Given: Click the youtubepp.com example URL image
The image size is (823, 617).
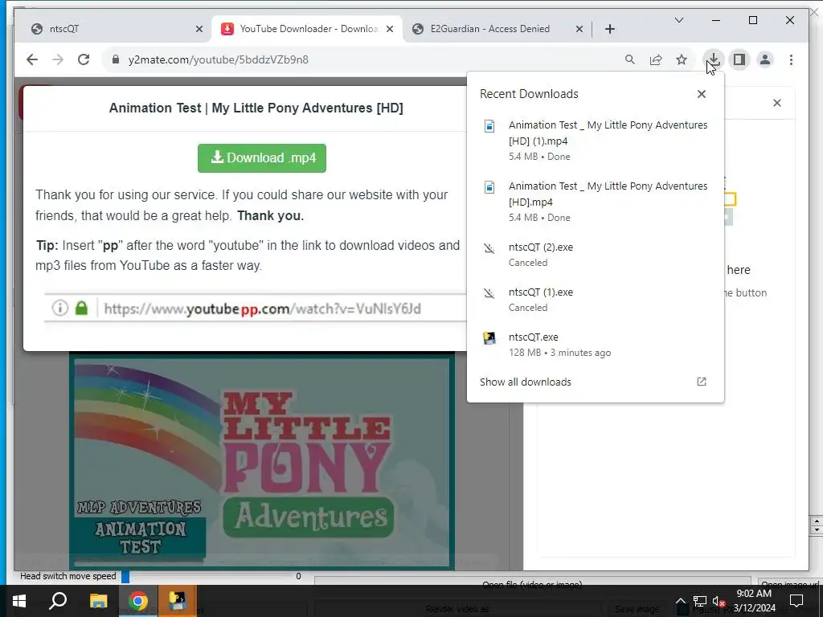Looking at the screenshot, I should (255, 308).
